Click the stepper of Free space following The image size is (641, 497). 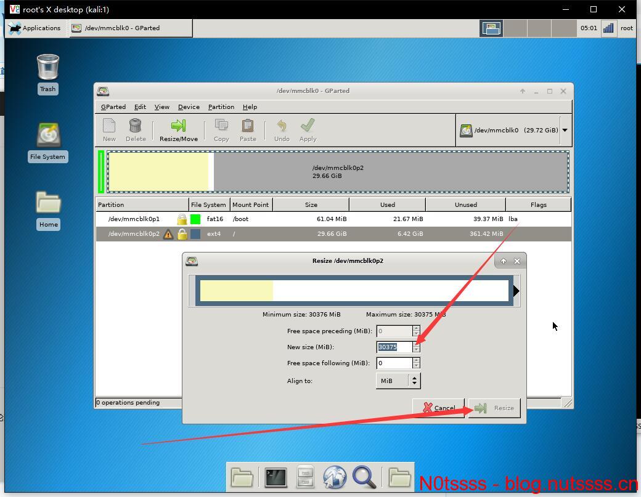[x=416, y=363]
